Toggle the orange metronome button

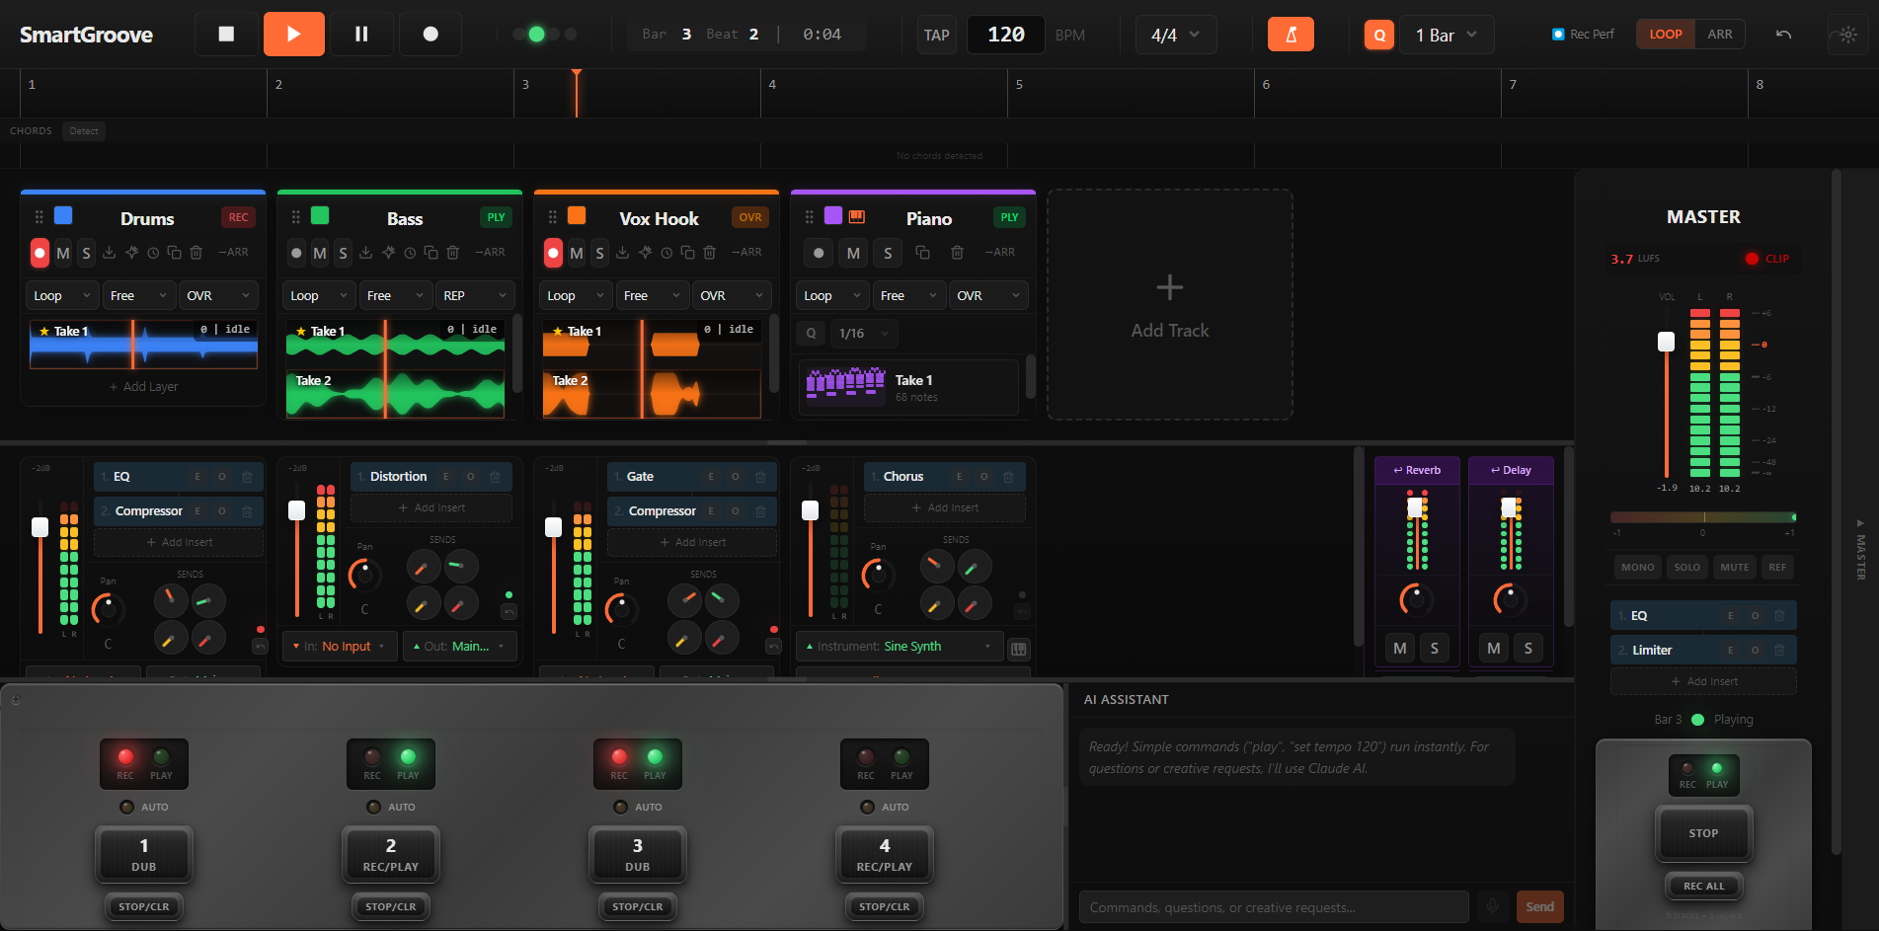tap(1291, 35)
